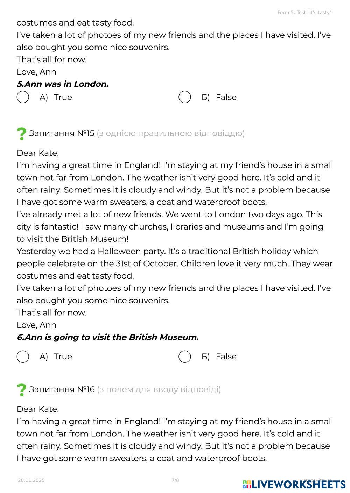
Task: Click the "Form 5. Test It's tasty" header
Action: (x=304, y=13)
